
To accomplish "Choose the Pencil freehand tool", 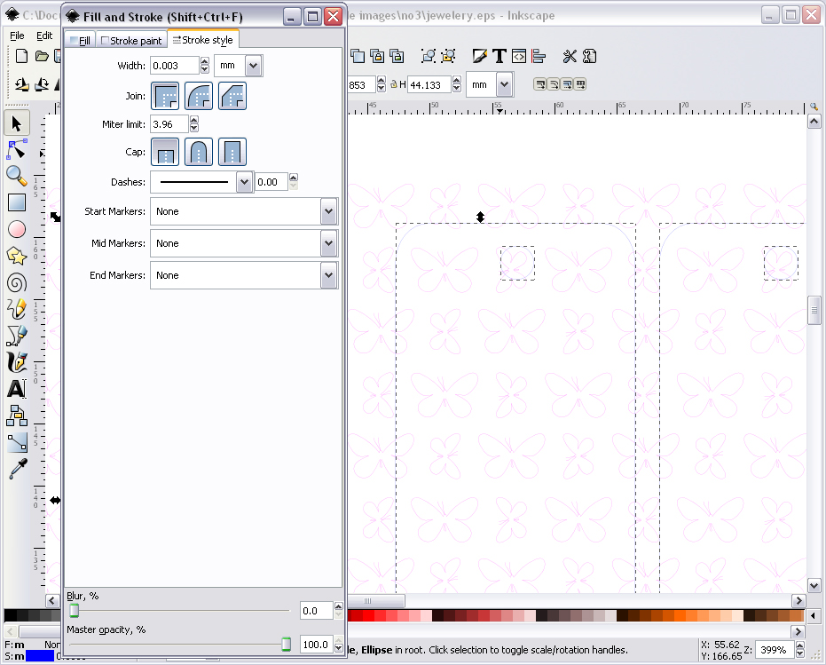I will 16,309.
